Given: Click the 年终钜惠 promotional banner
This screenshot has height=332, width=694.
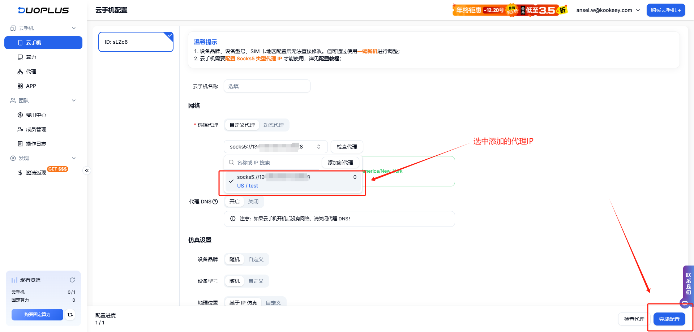Looking at the screenshot, I should point(510,10).
